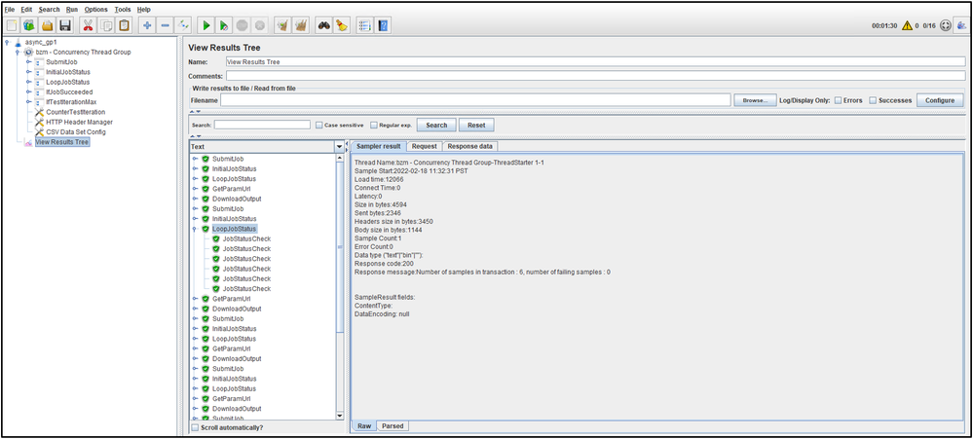Select CSV Data Set Config in the tree
This screenshot has width=973, height=439.
[x=76, y=132]
